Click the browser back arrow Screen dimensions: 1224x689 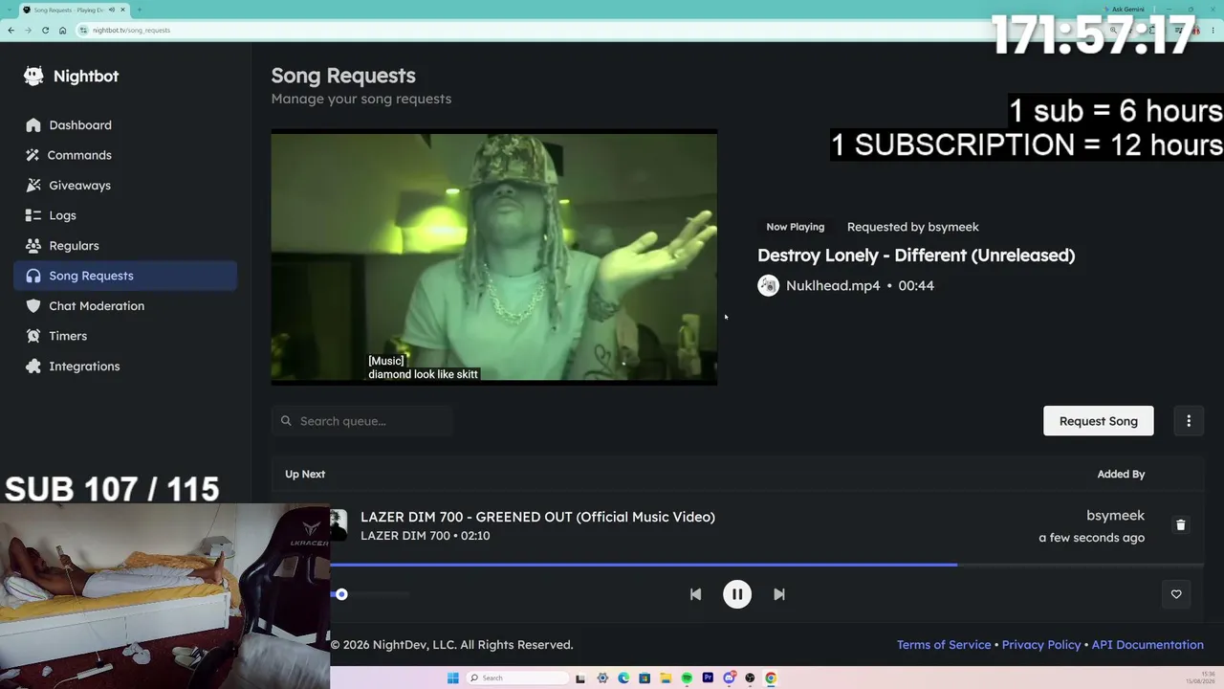coord(11,31)
